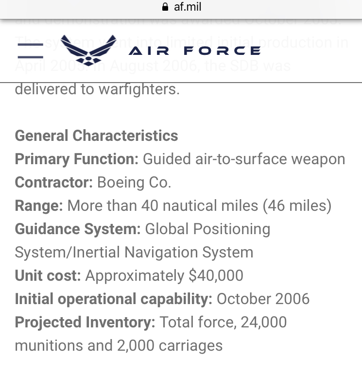362x392 pixels.
Task: Click the Range label
Action: coord(39,206)
